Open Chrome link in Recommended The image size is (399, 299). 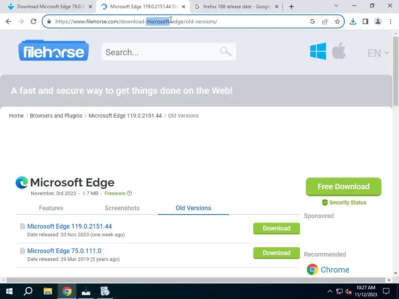(x=335, y=269)
